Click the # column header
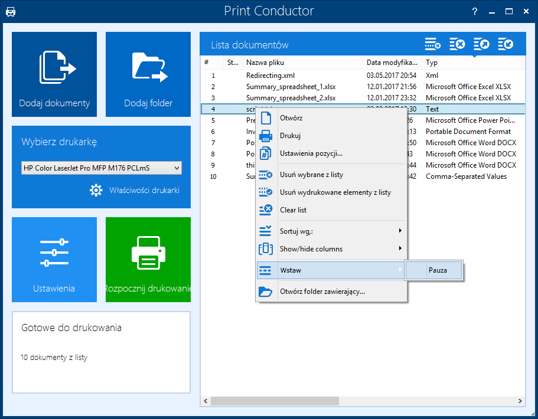 212,63
